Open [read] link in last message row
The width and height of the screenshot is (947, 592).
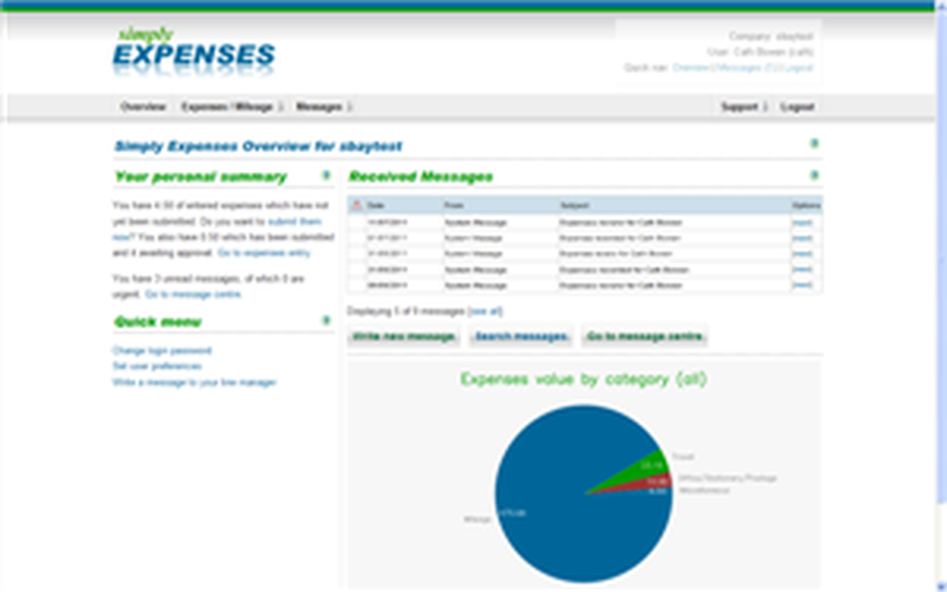(x=803, y=285)
